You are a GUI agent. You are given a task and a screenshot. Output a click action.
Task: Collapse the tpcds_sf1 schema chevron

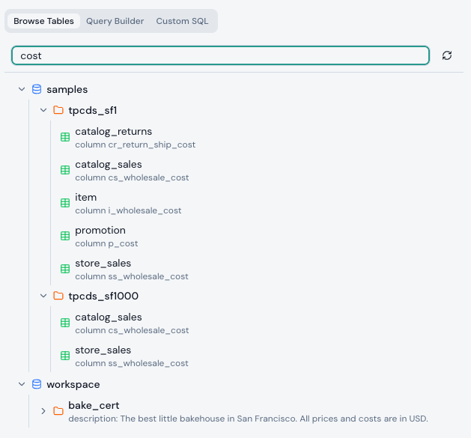pos(43,110)
